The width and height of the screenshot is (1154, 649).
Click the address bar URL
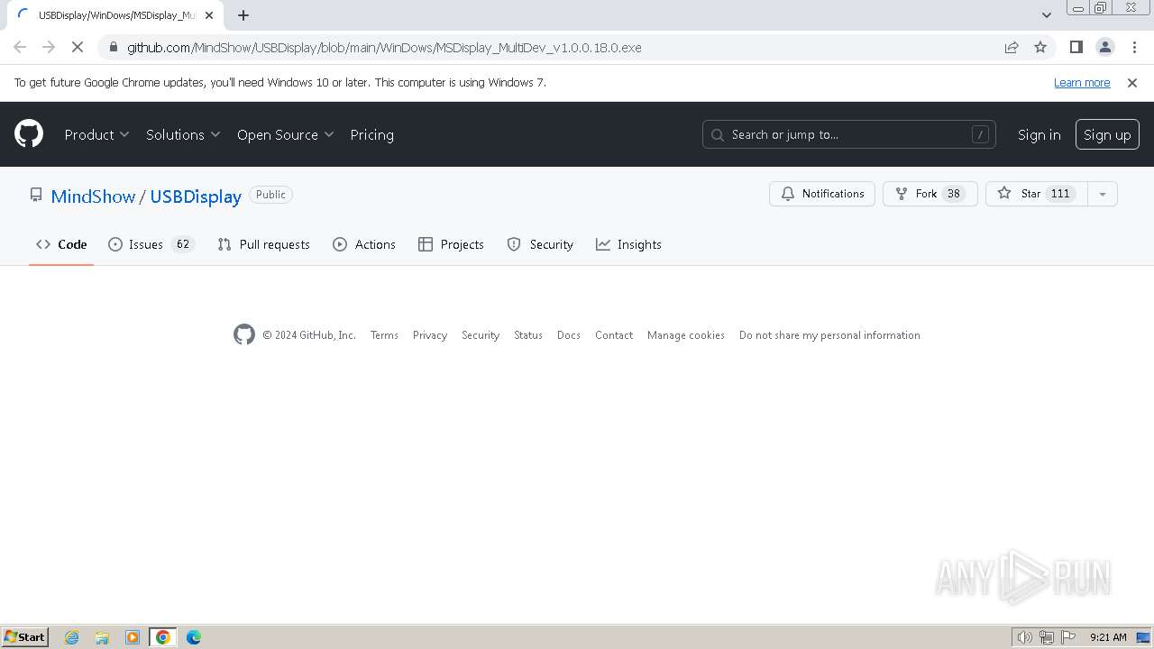(x=384, y=48)
